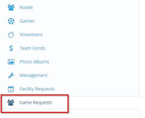The image size is (145, 118).
Task: Open the Facility Requests text link
Action: [37, 89]
